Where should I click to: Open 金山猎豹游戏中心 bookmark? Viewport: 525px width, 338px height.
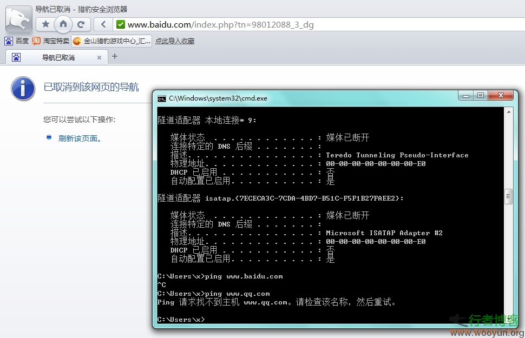point(117,41)
